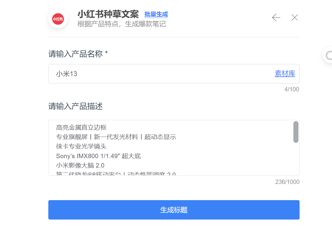The image size is (332, 226).
Task: Place cursor on the Sony's IMX800 line
Action: pyautogui.click(x=98, y=156)
